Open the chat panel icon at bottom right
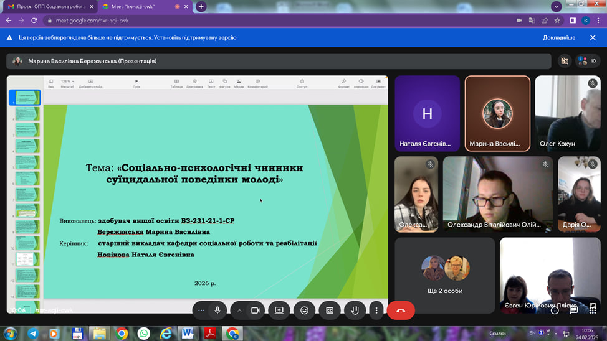Screen dimensions: 607x341 click(x=573, y=310)
